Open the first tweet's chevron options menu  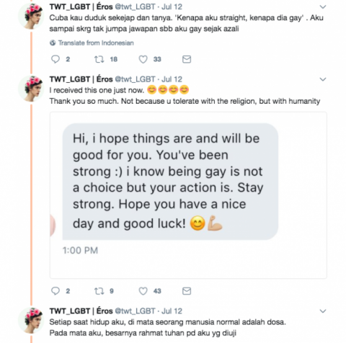[323, 7]
